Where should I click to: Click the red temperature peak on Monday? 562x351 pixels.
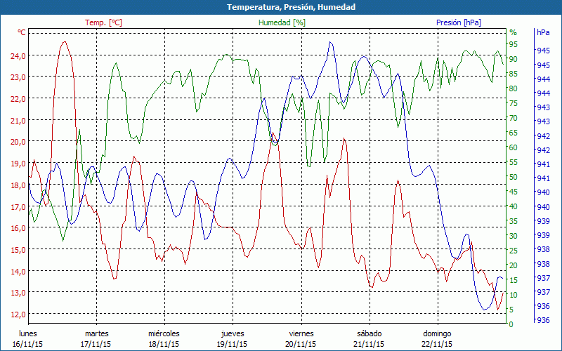tap(65, 42)
